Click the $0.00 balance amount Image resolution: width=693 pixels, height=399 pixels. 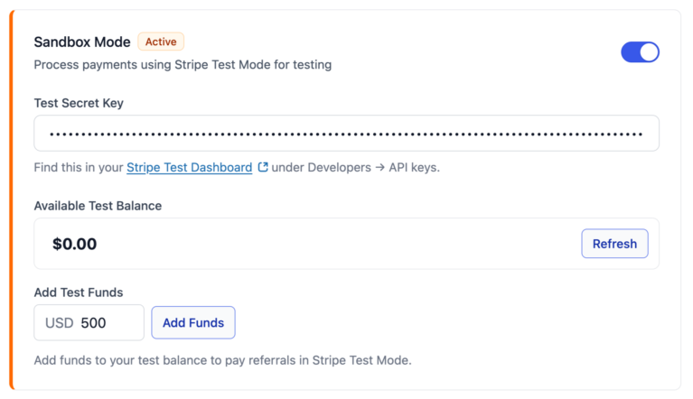[75, 244]
